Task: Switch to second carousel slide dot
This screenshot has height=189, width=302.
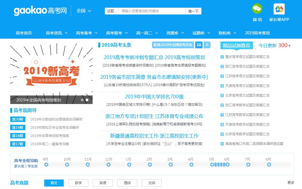Action: (87, 100)
